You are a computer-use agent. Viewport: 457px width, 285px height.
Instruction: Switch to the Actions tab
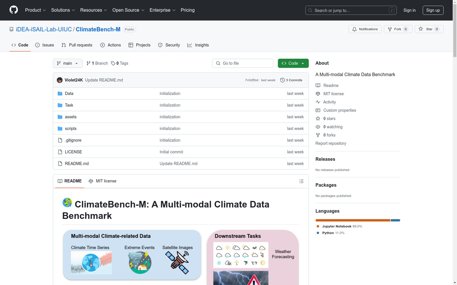click(111, 45)
